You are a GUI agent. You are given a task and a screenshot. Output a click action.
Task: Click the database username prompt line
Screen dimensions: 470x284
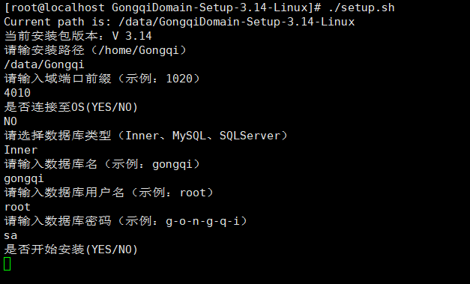click(x=109, y=193)
